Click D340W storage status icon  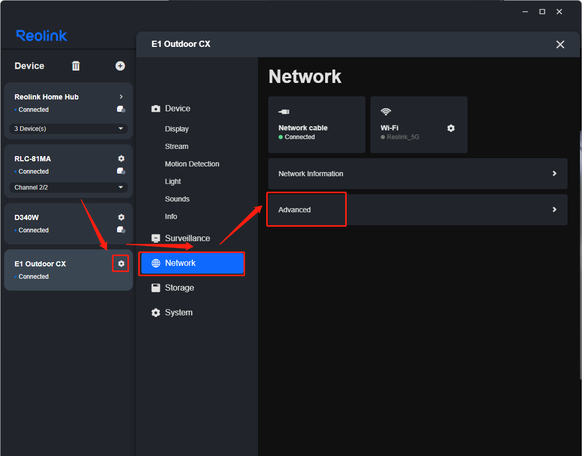(x=121, y=230)
